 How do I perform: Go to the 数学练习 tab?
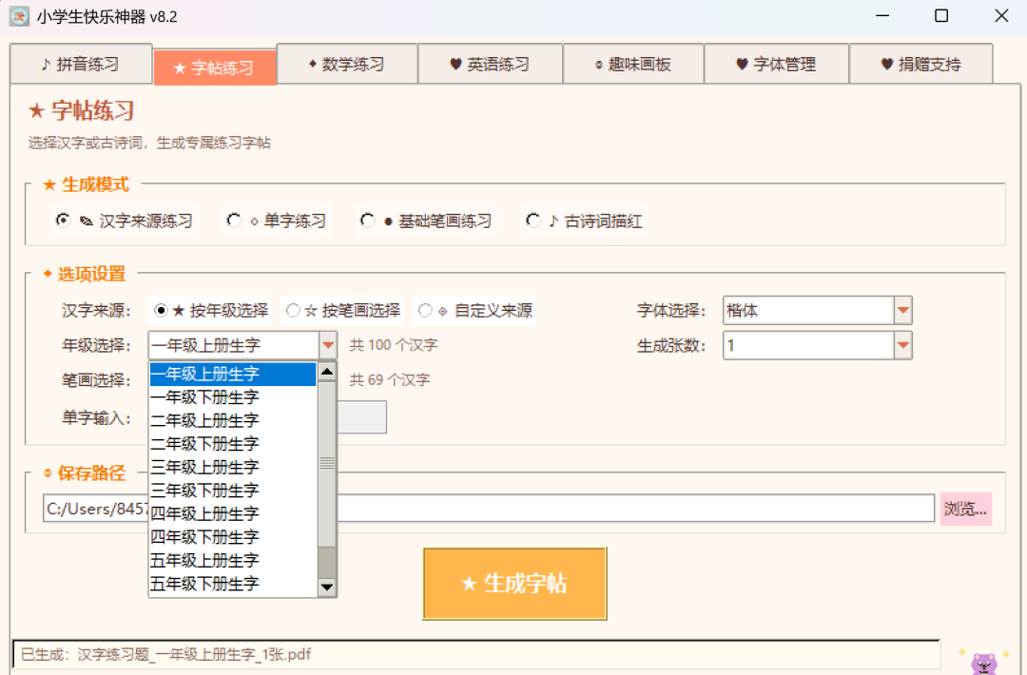[347, 64]
